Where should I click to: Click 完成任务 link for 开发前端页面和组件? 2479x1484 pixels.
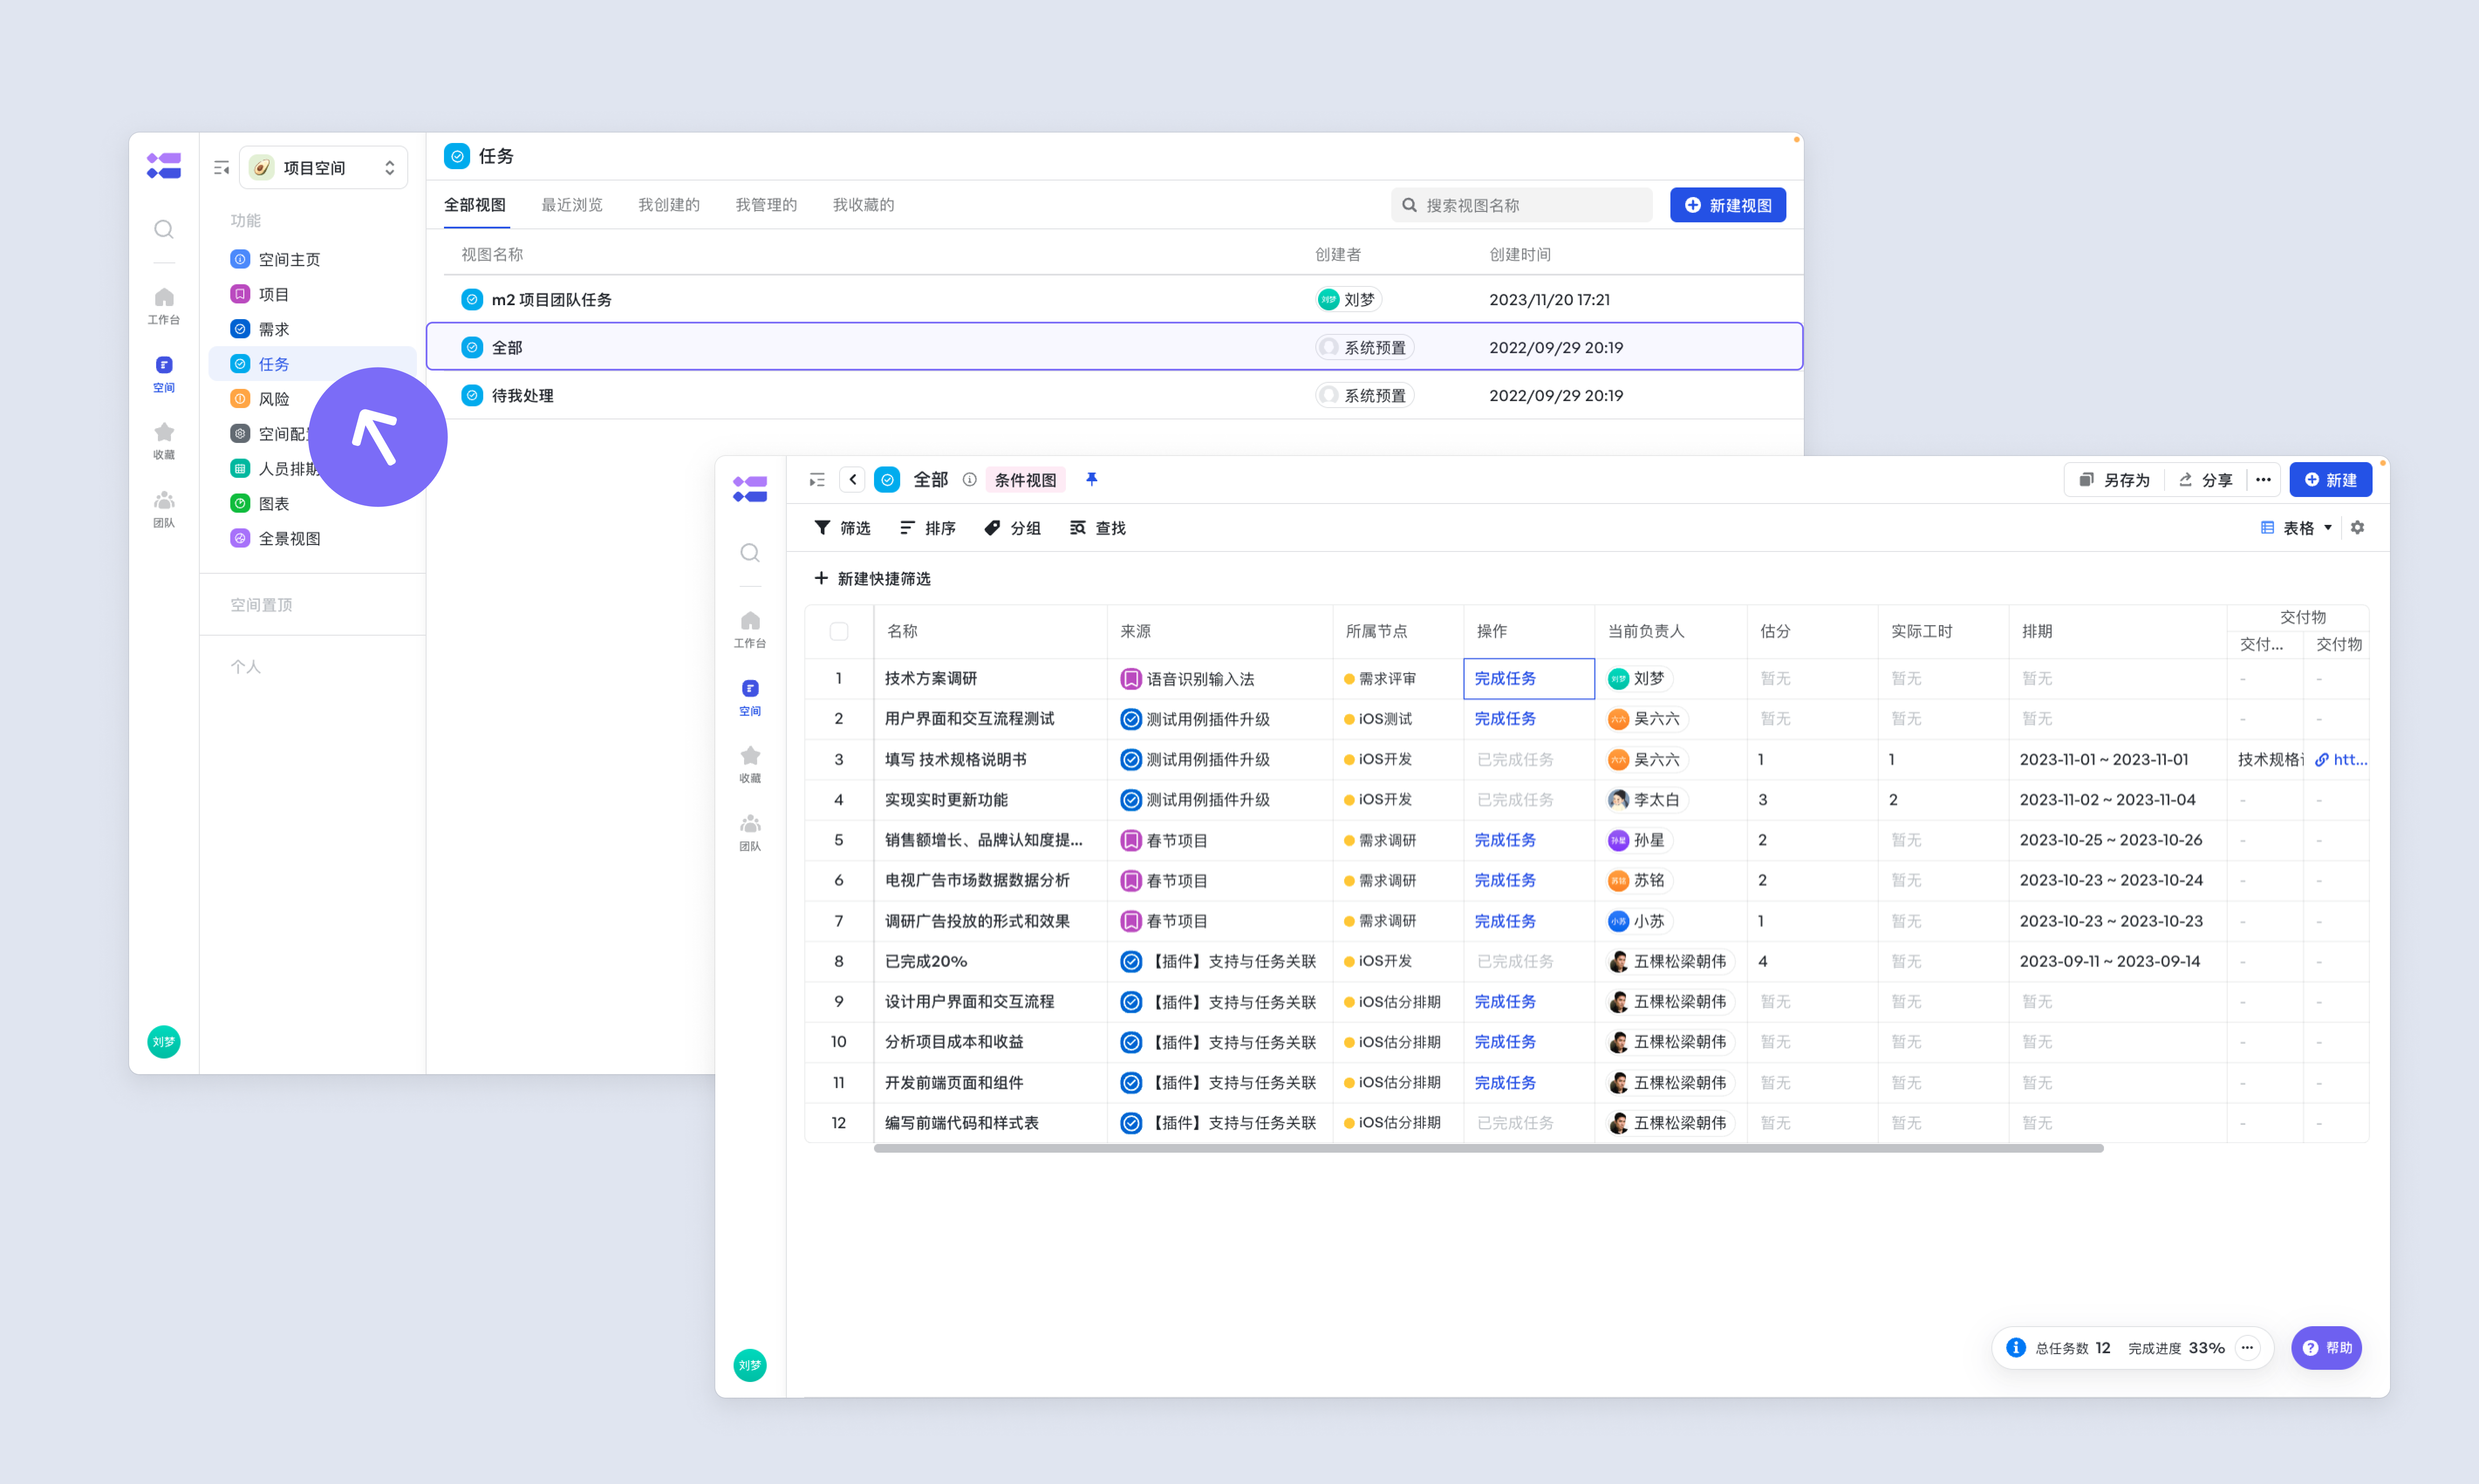pos(1505,1083)
